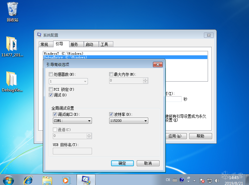
Task: Open Action Center flag icon
Action: tap(202, 181)
